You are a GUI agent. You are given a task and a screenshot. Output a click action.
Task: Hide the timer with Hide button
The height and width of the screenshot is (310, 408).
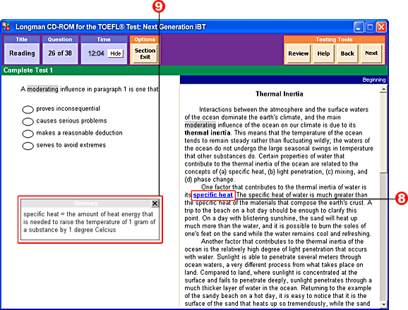click(x=116, y=54)
